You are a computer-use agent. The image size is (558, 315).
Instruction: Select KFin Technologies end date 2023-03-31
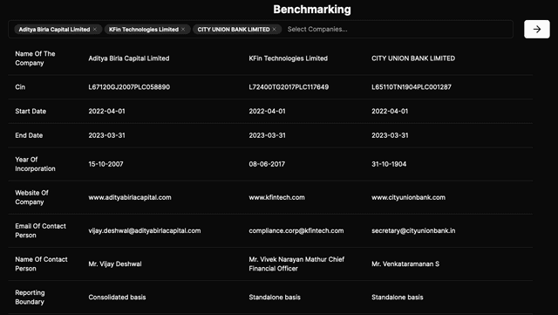[268, 135]
